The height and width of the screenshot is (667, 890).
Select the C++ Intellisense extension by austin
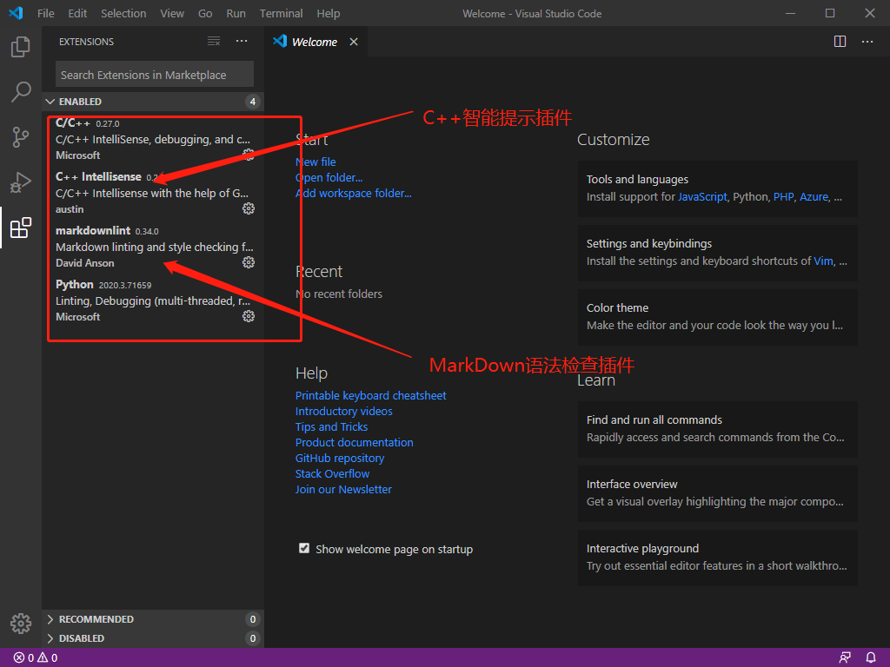pos(155,193)
